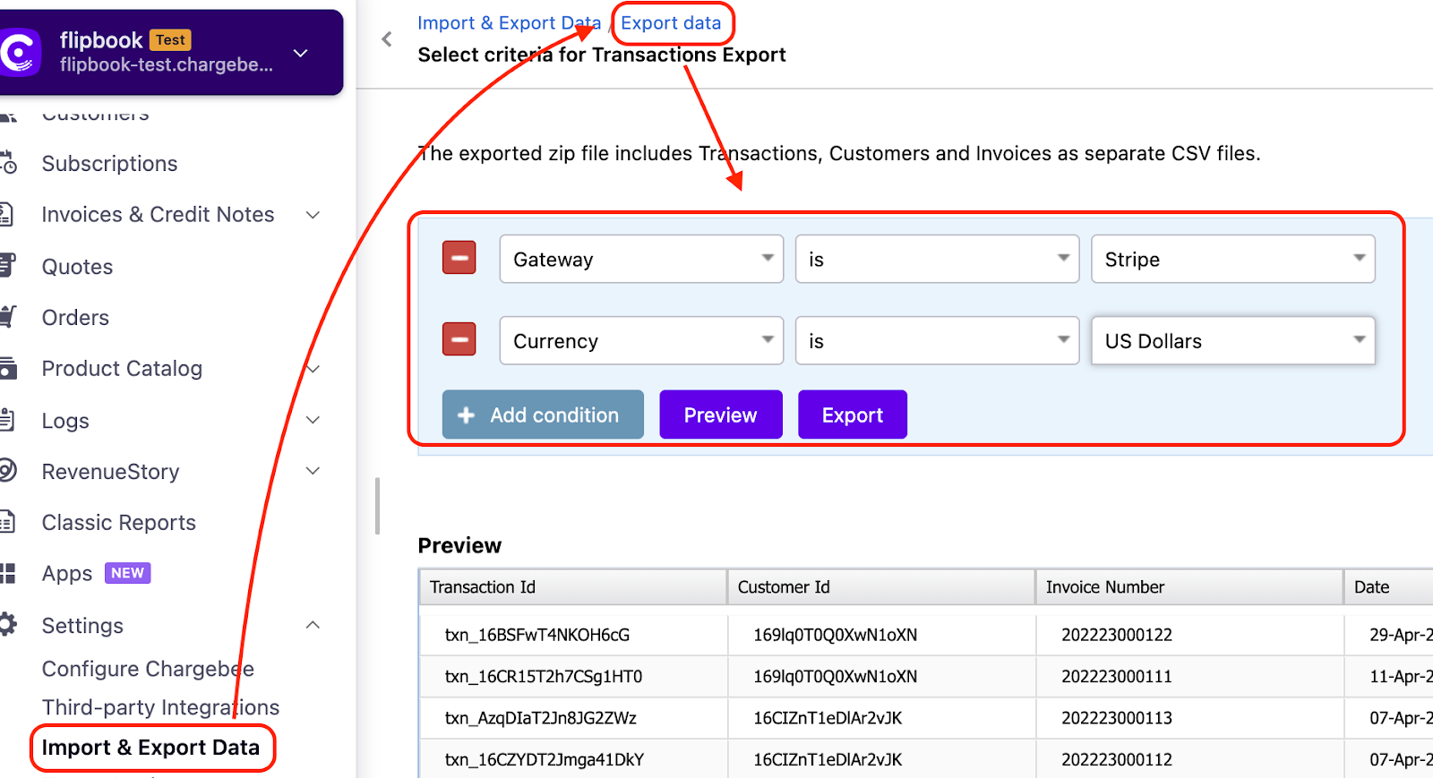Click the Test badge beside flipbook
This screenshot has height=778, width=1433.
pyautogui.click(x=170, y=39)
